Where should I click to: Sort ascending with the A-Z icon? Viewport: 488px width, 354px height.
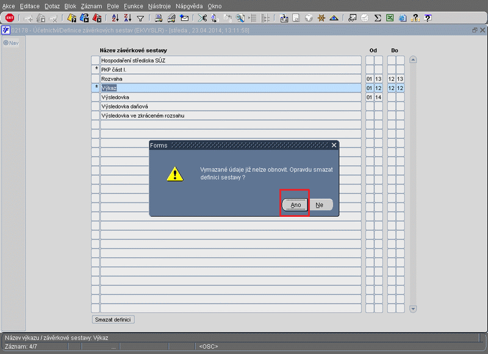pyautogui.click(x=115, y=18)
